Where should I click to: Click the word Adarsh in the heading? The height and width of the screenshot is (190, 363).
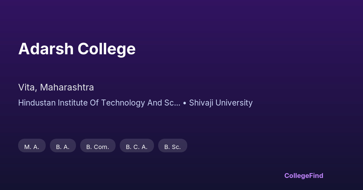pyautogui.click(x=46, y=49)
